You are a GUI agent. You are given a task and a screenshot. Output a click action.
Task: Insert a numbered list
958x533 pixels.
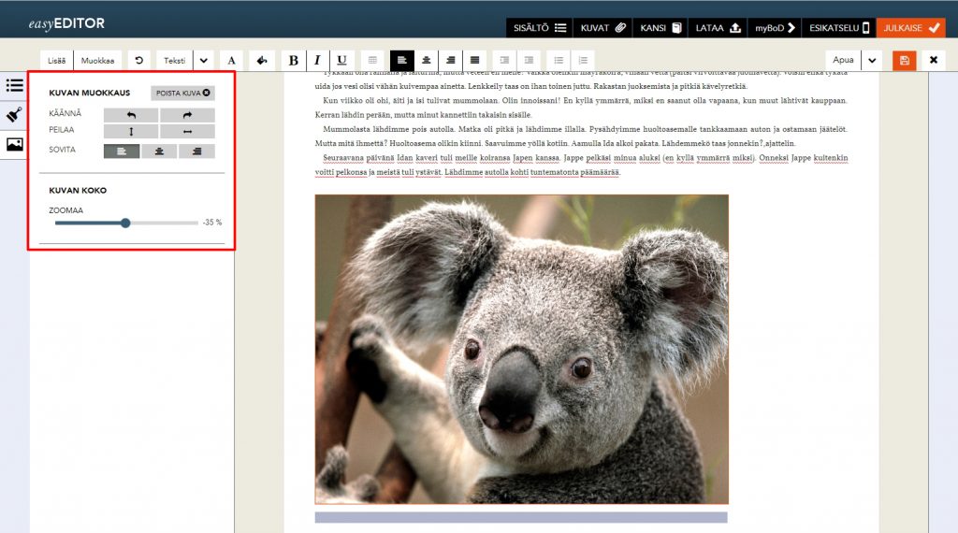tap(583, 61)
